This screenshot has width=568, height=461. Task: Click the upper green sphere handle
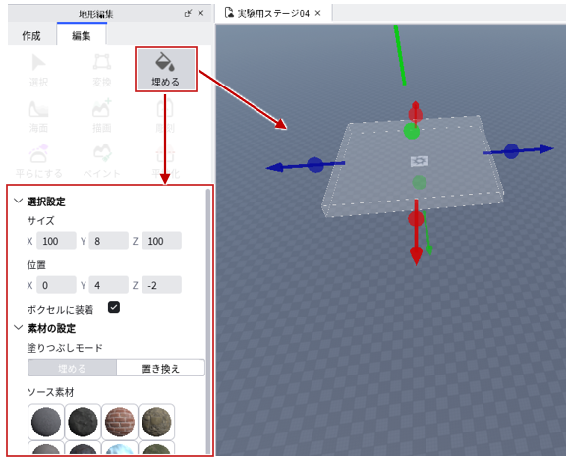tap(412, 131)
